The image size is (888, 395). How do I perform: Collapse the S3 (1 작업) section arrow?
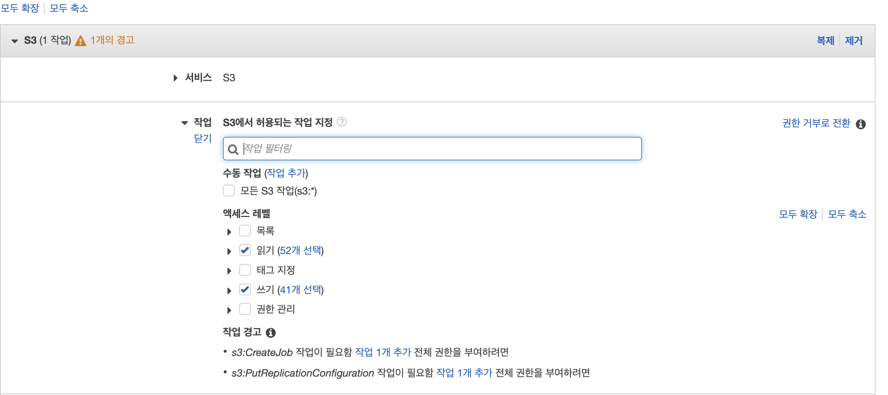click(15, 41)
